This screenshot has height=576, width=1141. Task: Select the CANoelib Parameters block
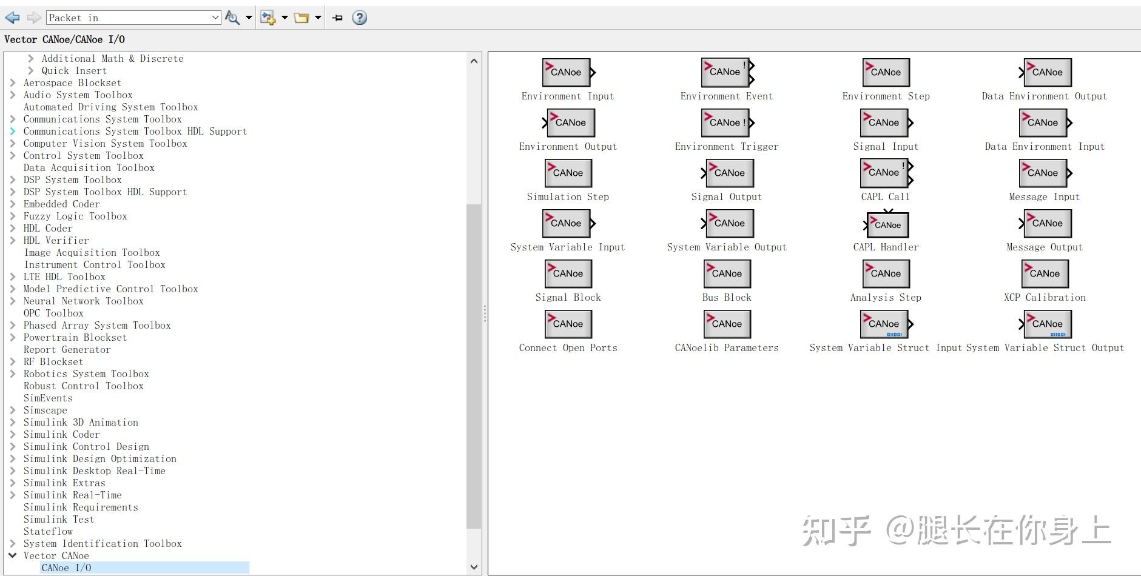click(726, 324)
